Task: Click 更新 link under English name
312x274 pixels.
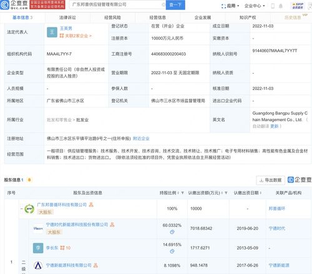Action: pos(275,126)
